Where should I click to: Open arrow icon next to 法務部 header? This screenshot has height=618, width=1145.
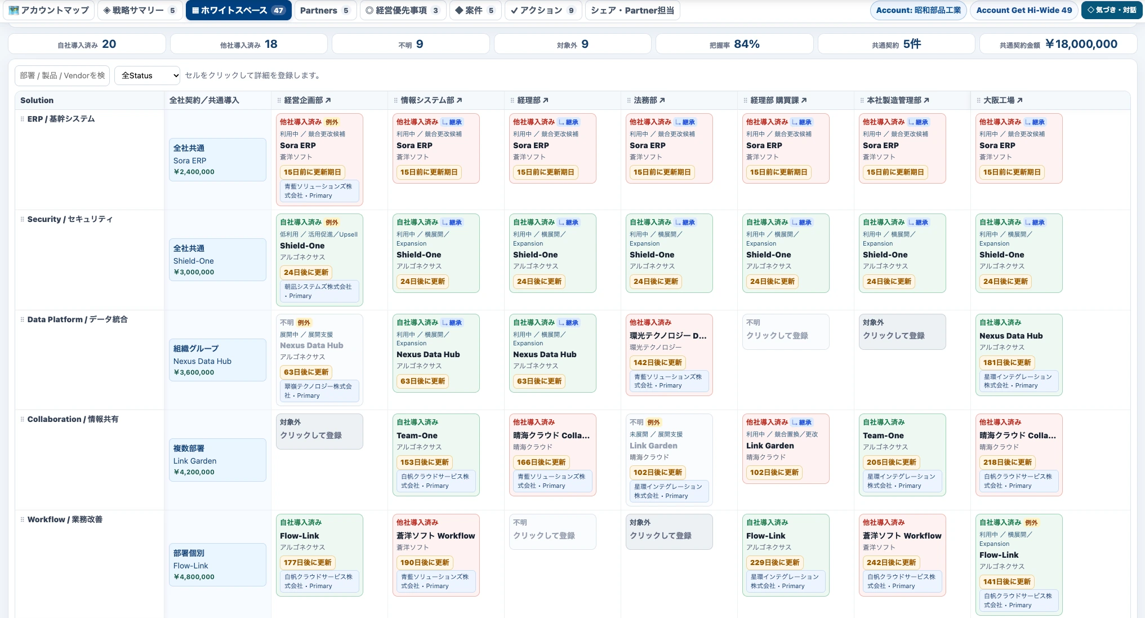point(662,100)
